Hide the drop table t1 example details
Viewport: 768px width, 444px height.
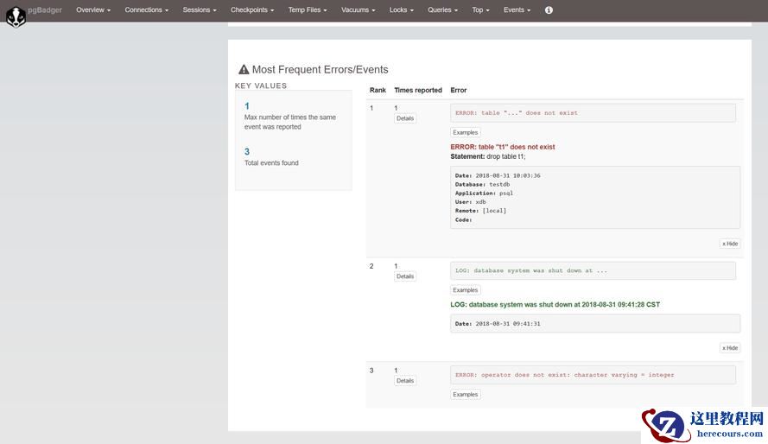pos(730,244)
